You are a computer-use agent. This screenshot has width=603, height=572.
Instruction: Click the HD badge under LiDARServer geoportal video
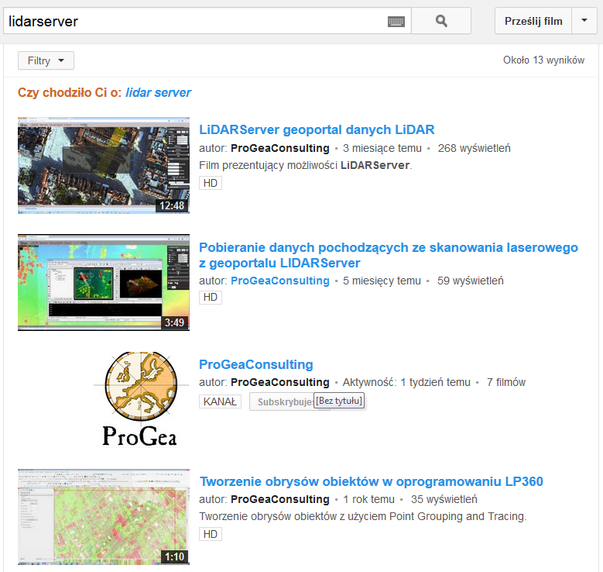point(211,183)
